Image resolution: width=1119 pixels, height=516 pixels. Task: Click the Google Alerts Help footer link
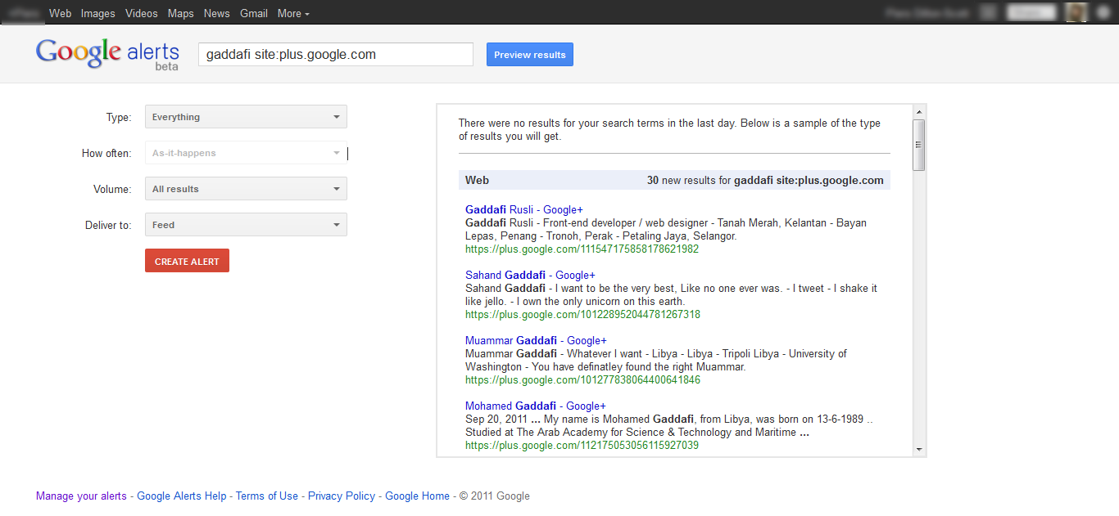tap(181, 496)
